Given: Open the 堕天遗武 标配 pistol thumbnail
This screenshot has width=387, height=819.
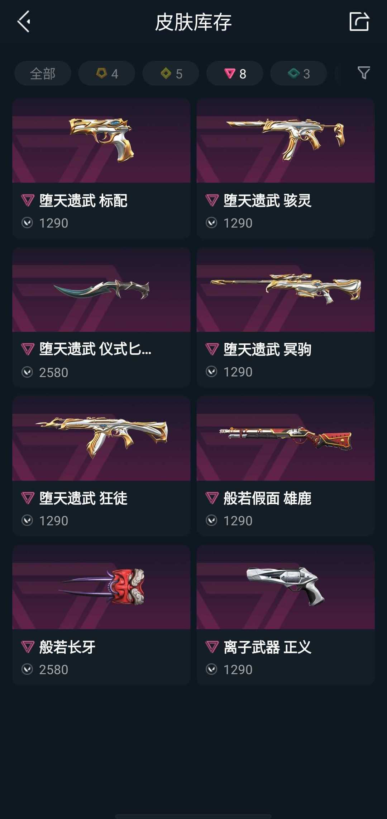Looking at the screenshot, I should click(x=101, y=140).
